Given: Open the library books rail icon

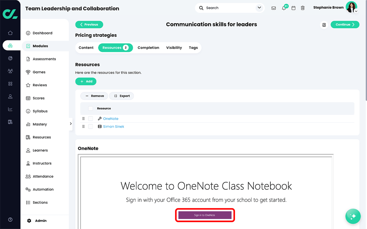Looking at the screenshot, I should pyautogui.click(x=10, y=122).
